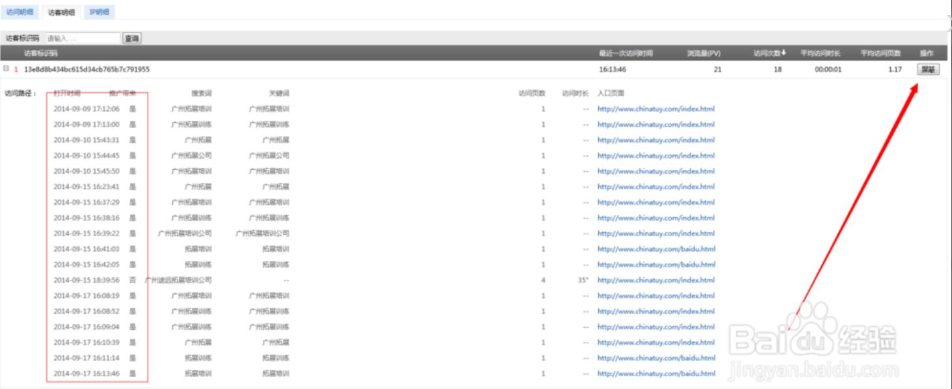Click the Baidu 经验 watermark logo
The image size is (952, 389).
(x=813, y=342)
